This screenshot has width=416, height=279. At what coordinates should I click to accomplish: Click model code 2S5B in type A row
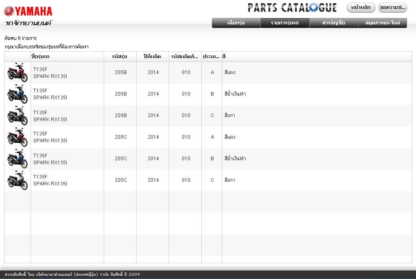pyautogui.click(x=121, y=72)
